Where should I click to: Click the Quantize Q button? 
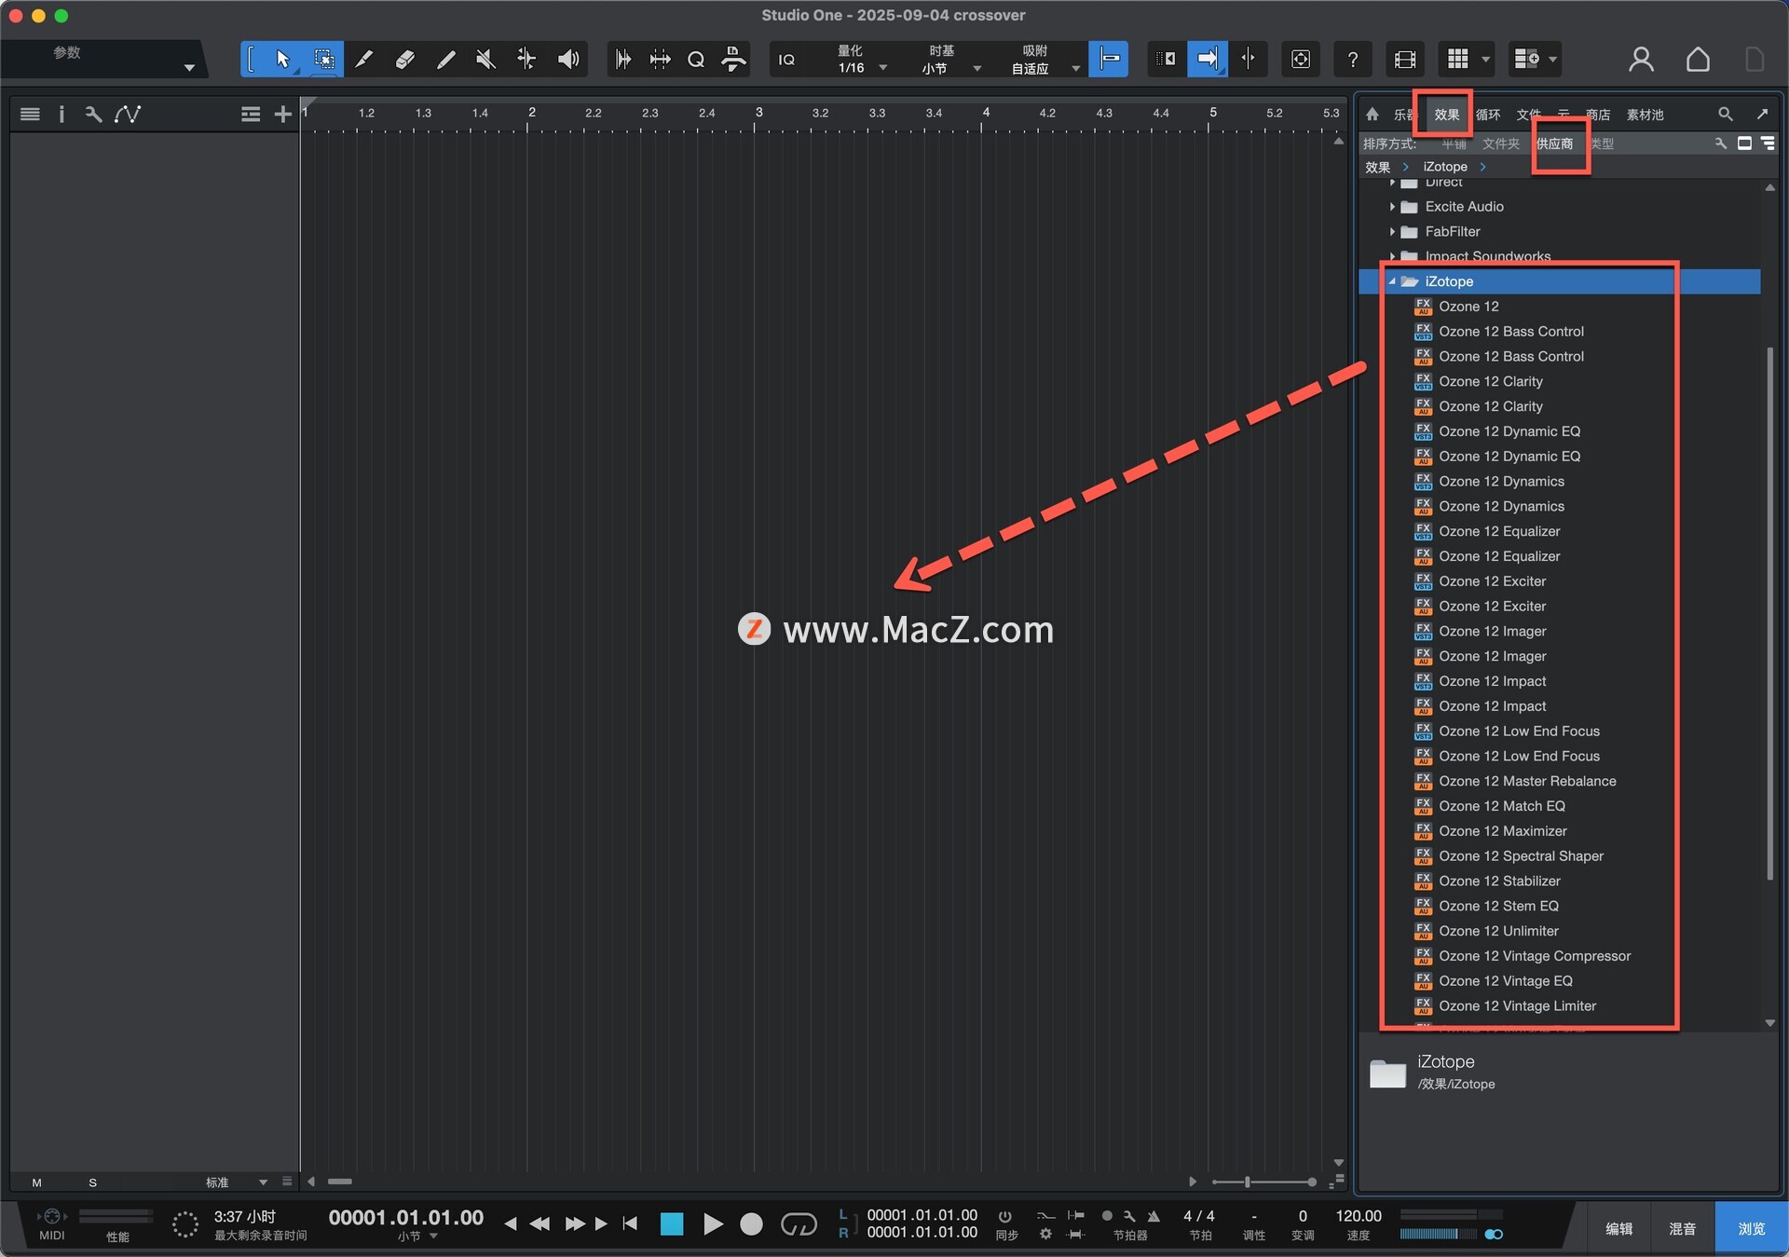[696, 60]
